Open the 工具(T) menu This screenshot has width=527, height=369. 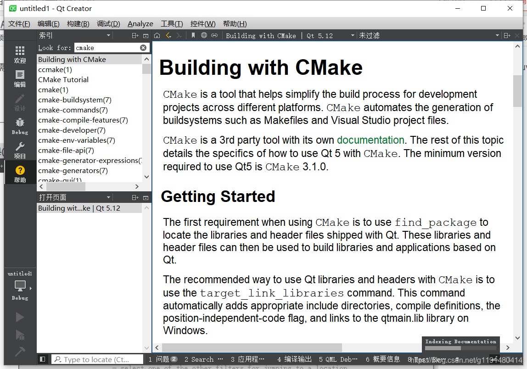[172, 24]
